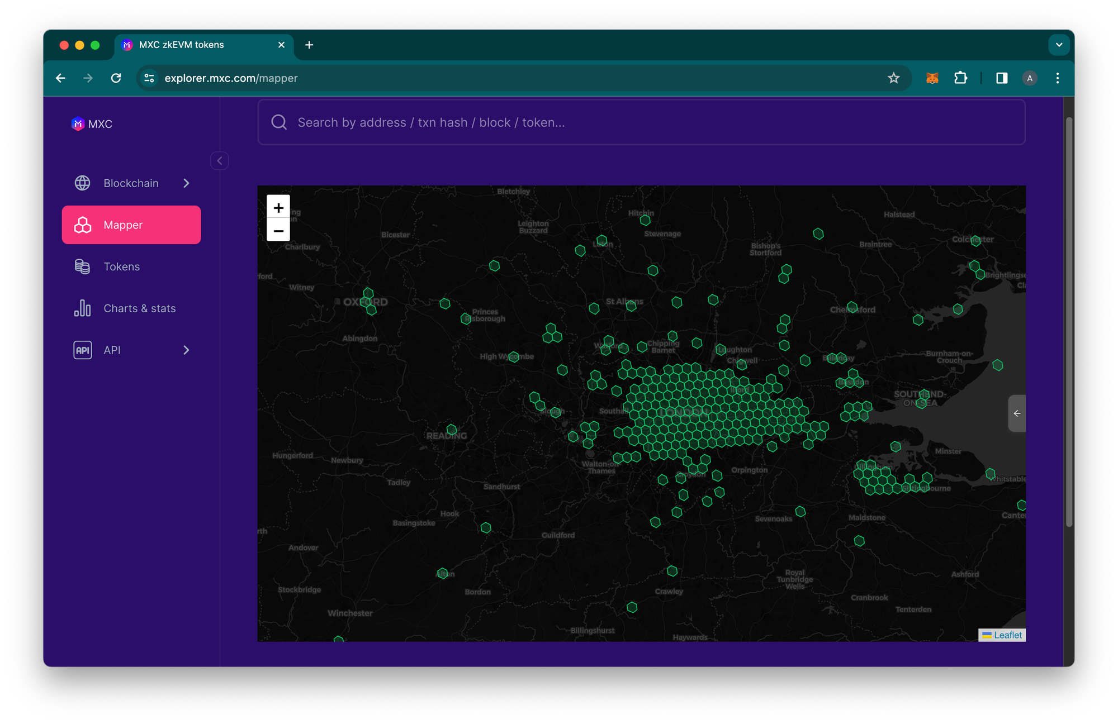Open the Tokens page
This screenshot has width=1118, height=724.
tap(121, 267)
